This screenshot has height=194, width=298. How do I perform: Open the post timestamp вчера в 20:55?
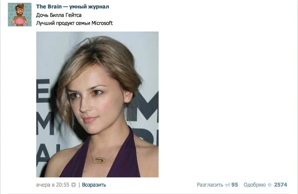[x=53, y=185]
